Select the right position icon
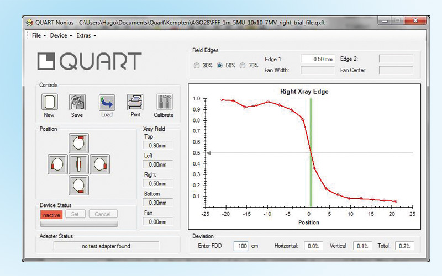Image resolution: width=442 pixels, height=276 pixels. [100, 164]
